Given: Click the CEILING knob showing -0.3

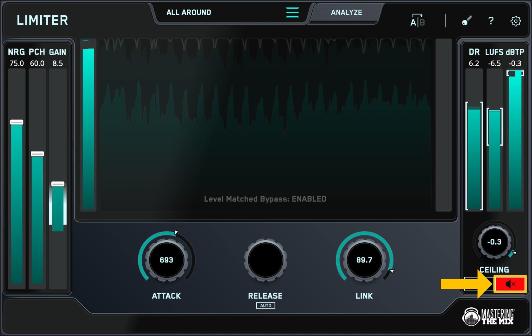Looking at the screenshot, I should (x=494, y=242).
